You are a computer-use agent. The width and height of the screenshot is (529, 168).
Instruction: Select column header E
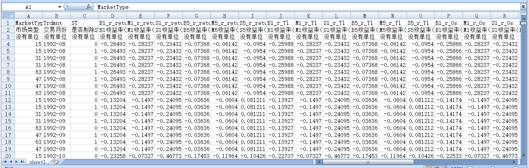coord(140,16)
